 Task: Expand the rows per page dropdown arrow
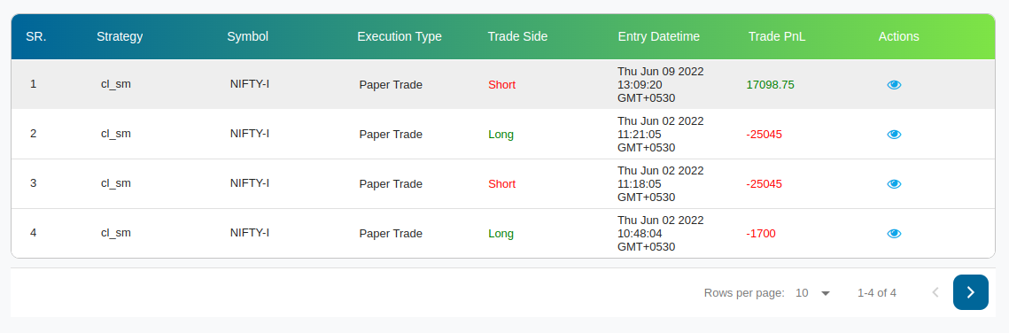coord(826,293)
